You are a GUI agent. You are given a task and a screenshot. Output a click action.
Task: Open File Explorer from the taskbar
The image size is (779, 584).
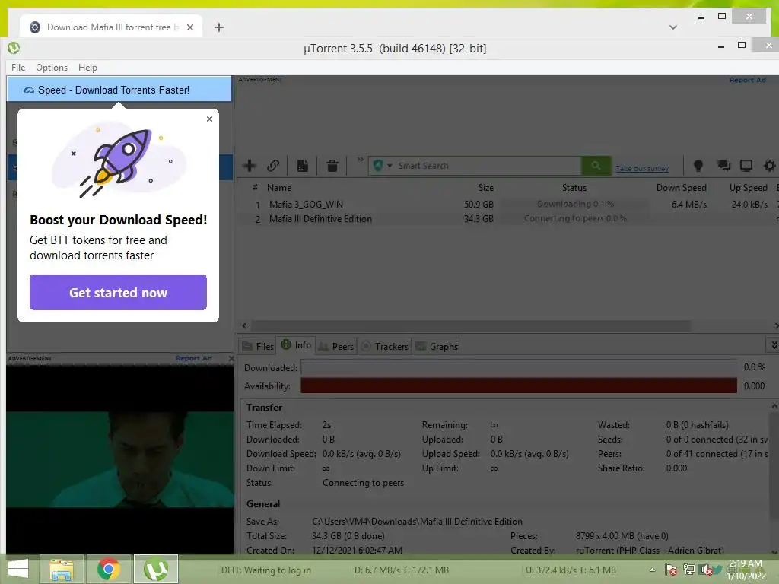pyautogui.click(x=61, y=569)
